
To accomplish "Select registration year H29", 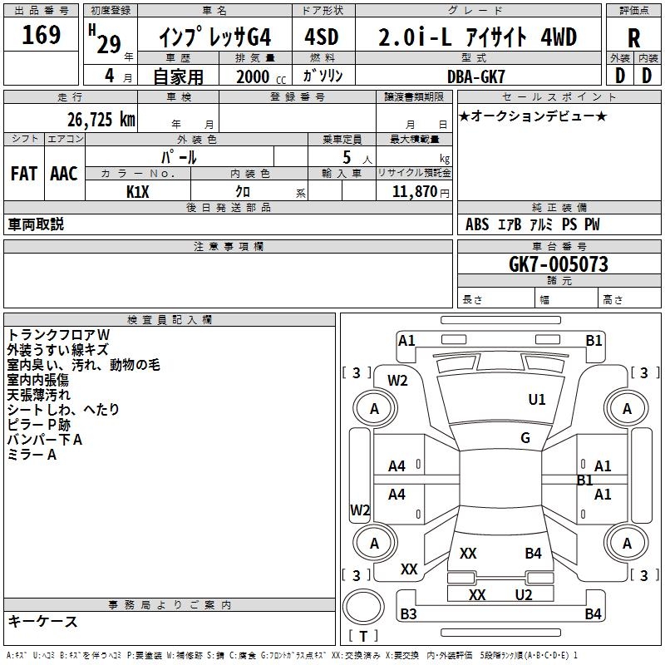I will point(105,39).
